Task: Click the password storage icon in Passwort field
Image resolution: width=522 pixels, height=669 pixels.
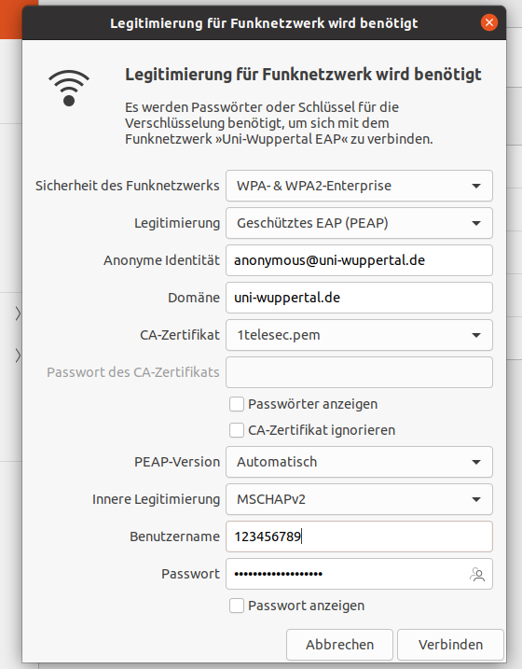Action: 477,574
